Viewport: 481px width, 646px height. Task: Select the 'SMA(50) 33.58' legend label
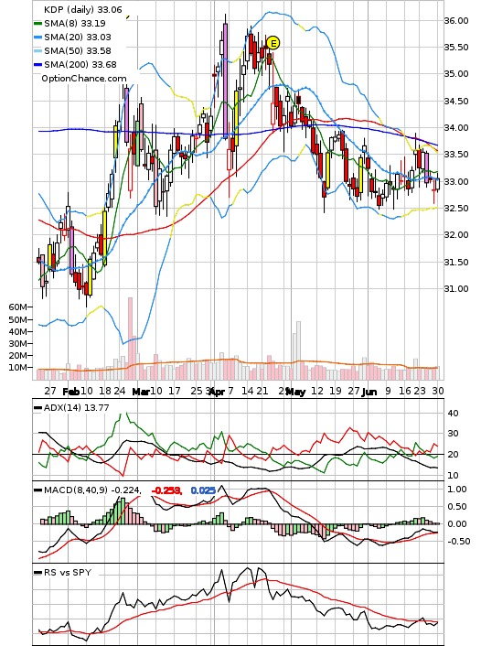point(78,51)
